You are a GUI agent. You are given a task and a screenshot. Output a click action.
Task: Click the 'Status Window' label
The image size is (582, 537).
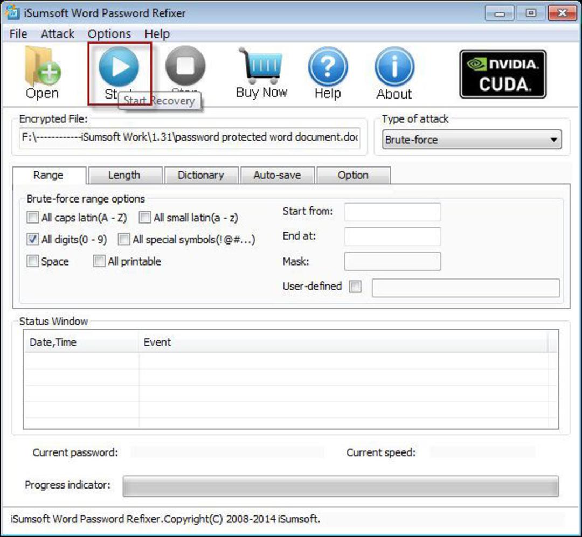[53, 321]
